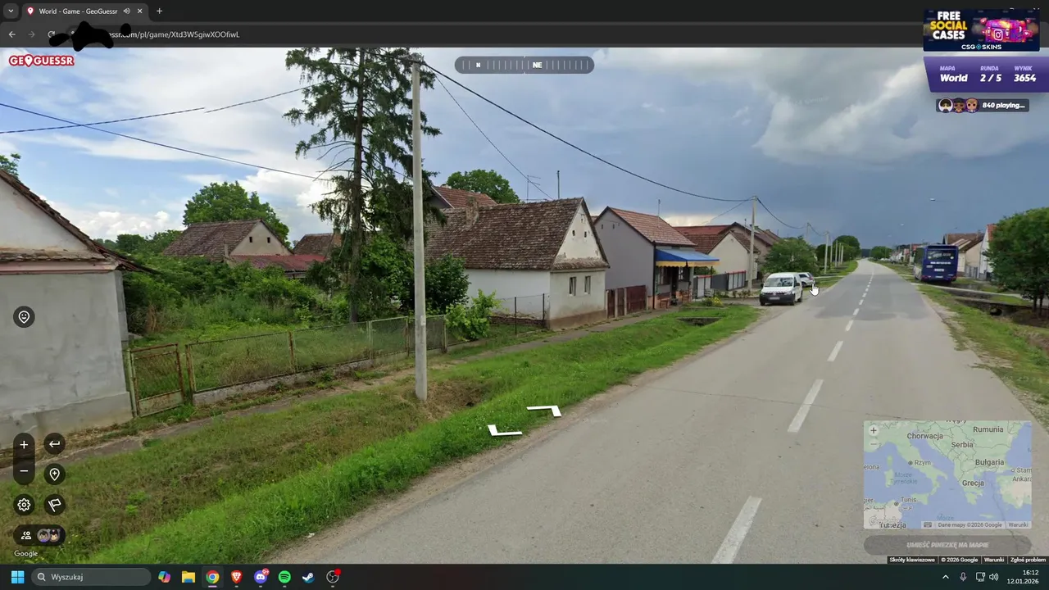Screen dimensions: 1049x590
Task: Set a checkpoint with the pin-plus button
Action: 54,474
